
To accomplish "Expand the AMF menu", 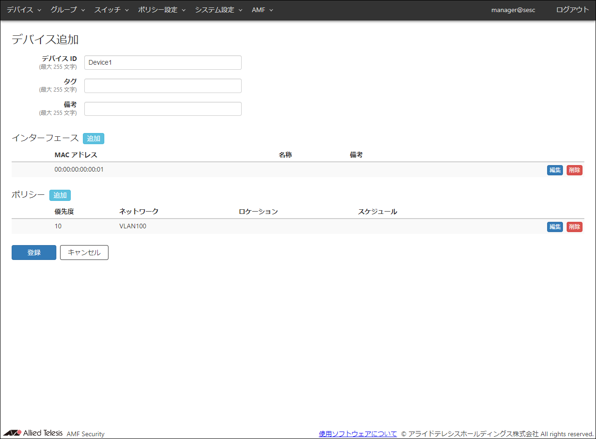I will (262, 10).
